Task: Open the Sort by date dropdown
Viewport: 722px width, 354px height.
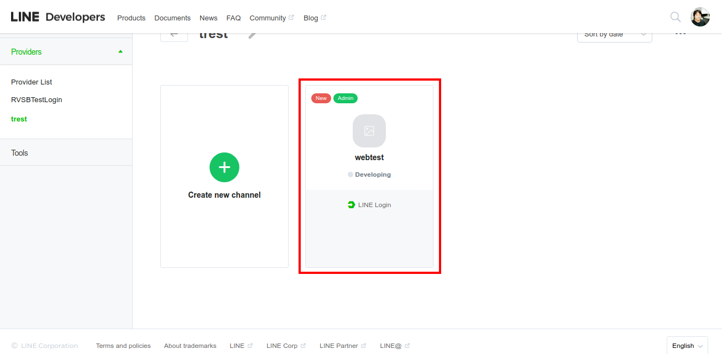Action: (x=615, y=36)
